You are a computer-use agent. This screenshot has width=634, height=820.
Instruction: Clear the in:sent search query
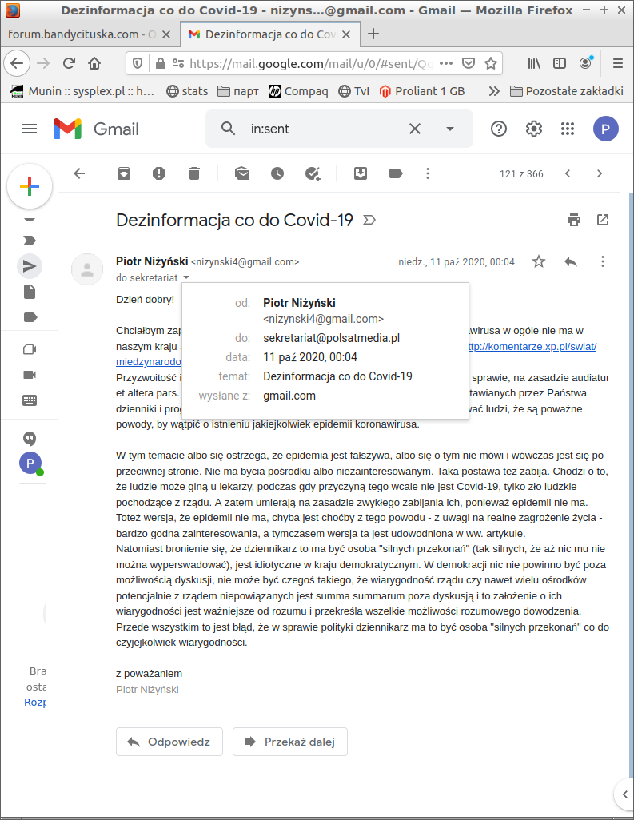pos(415,129)
